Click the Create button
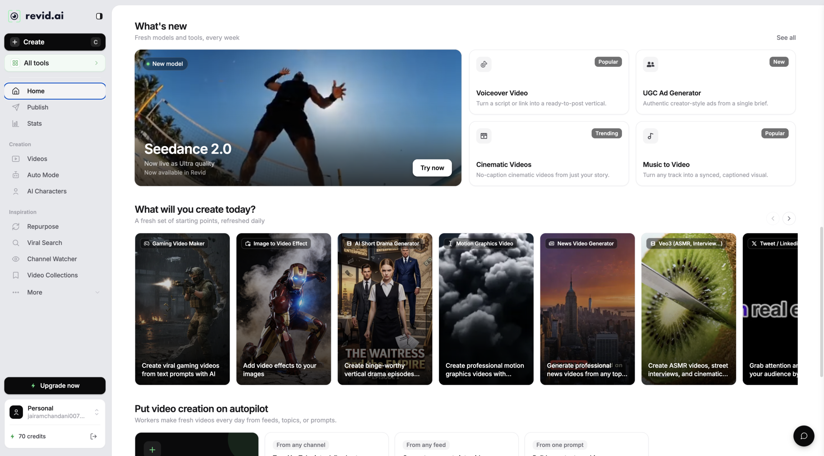Screen dimensions: 824x456 (x=55, y=42)
